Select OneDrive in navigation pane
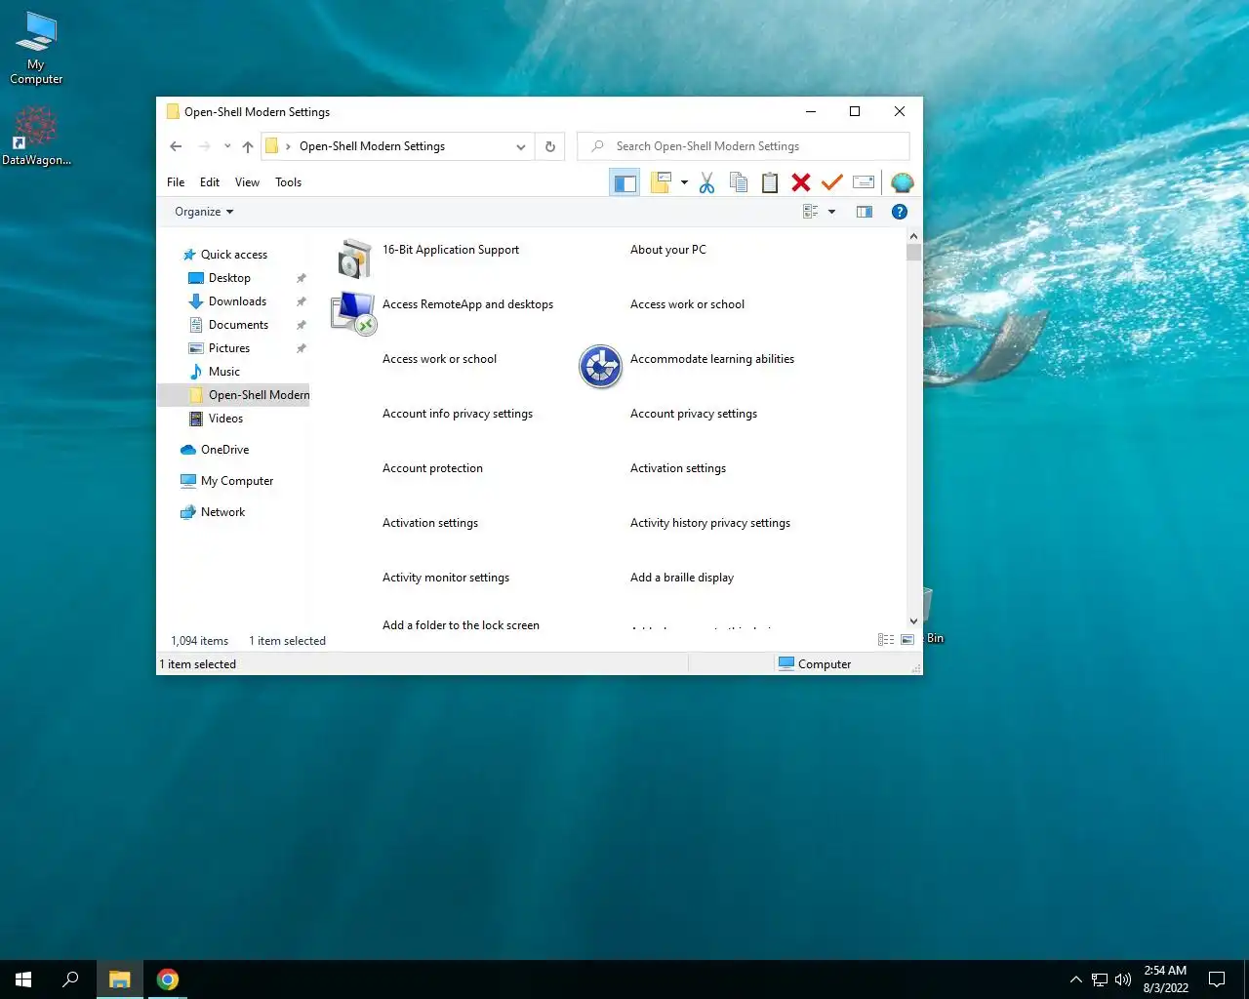Viewport: 1249px width, 999px height. (224, 450)
